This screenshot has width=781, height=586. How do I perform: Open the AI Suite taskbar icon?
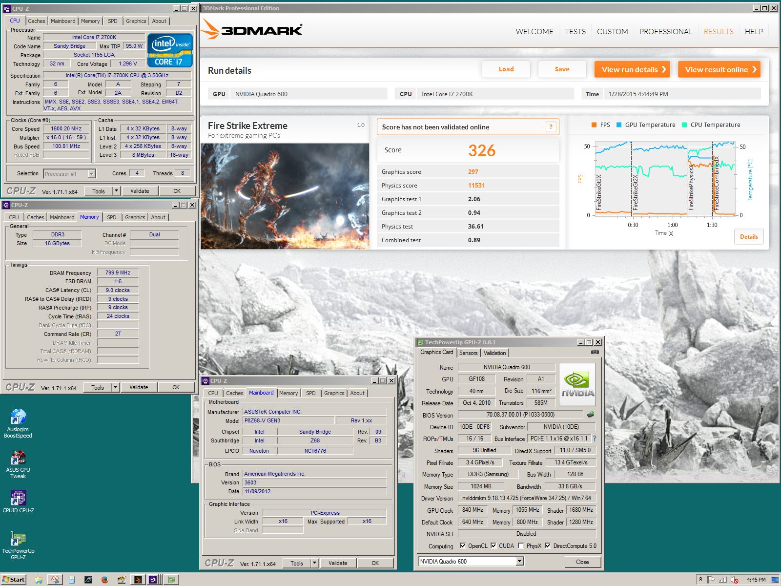point(88,580)
